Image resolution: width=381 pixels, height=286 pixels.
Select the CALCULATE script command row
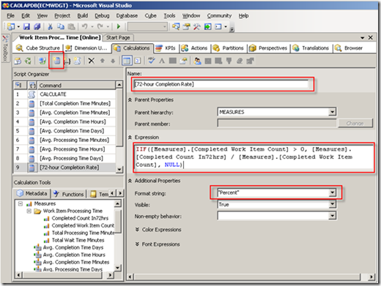pos(64,94)
